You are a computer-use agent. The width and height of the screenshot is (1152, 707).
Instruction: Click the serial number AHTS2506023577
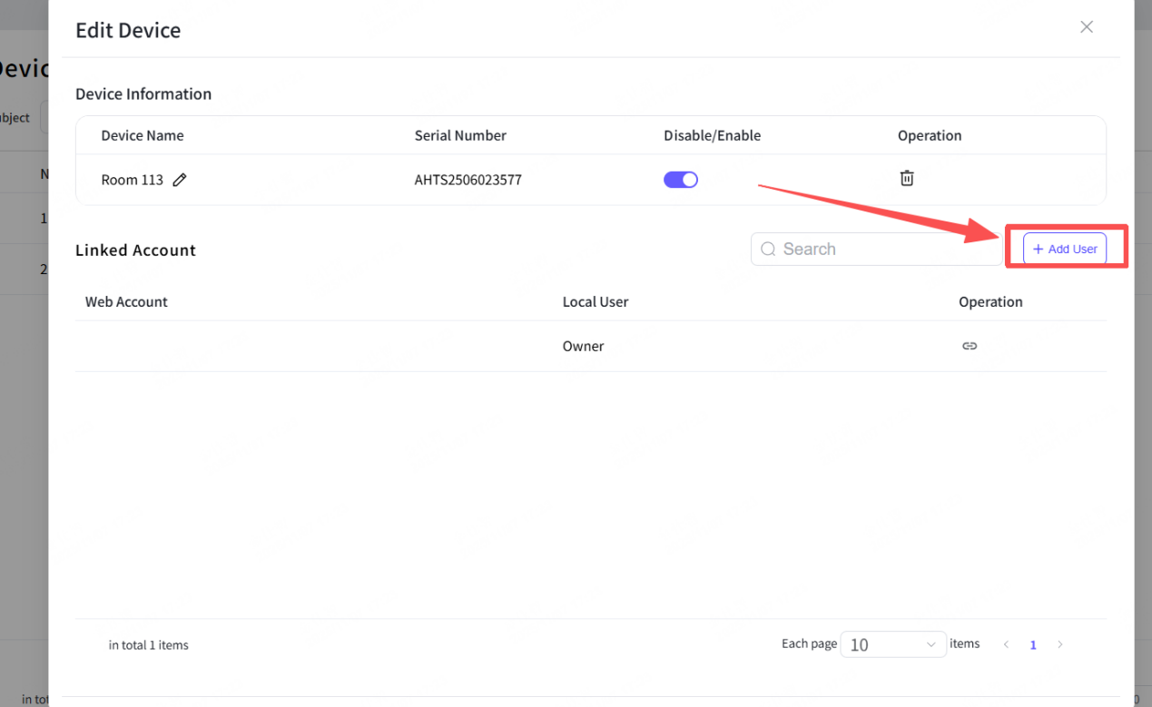click(x=468, y=180)
